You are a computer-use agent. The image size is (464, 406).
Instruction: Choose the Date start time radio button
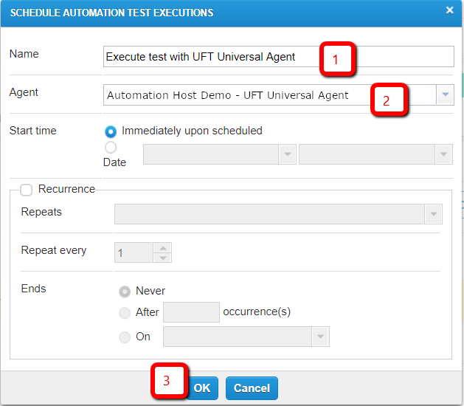111,148
